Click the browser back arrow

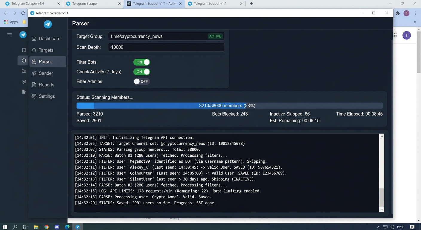click(x=6, y=13)
